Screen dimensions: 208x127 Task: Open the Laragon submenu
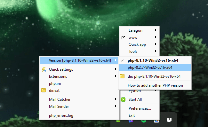[x=139, y=30]
